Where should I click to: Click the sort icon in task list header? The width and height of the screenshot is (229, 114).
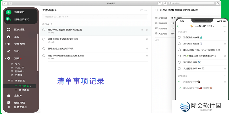(x=141, y=10)
